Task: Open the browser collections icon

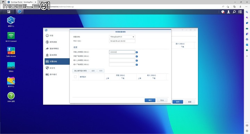Action: click(x=234, y=7)
